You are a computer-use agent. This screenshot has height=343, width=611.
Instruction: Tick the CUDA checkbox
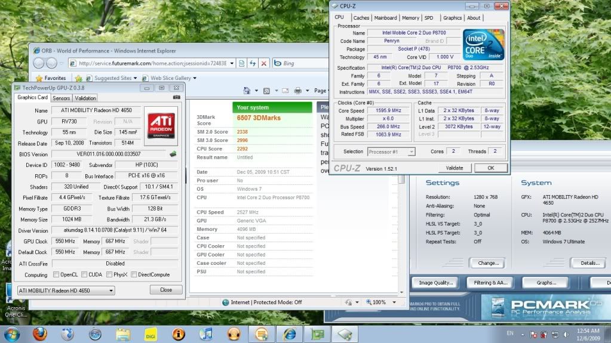84,275
